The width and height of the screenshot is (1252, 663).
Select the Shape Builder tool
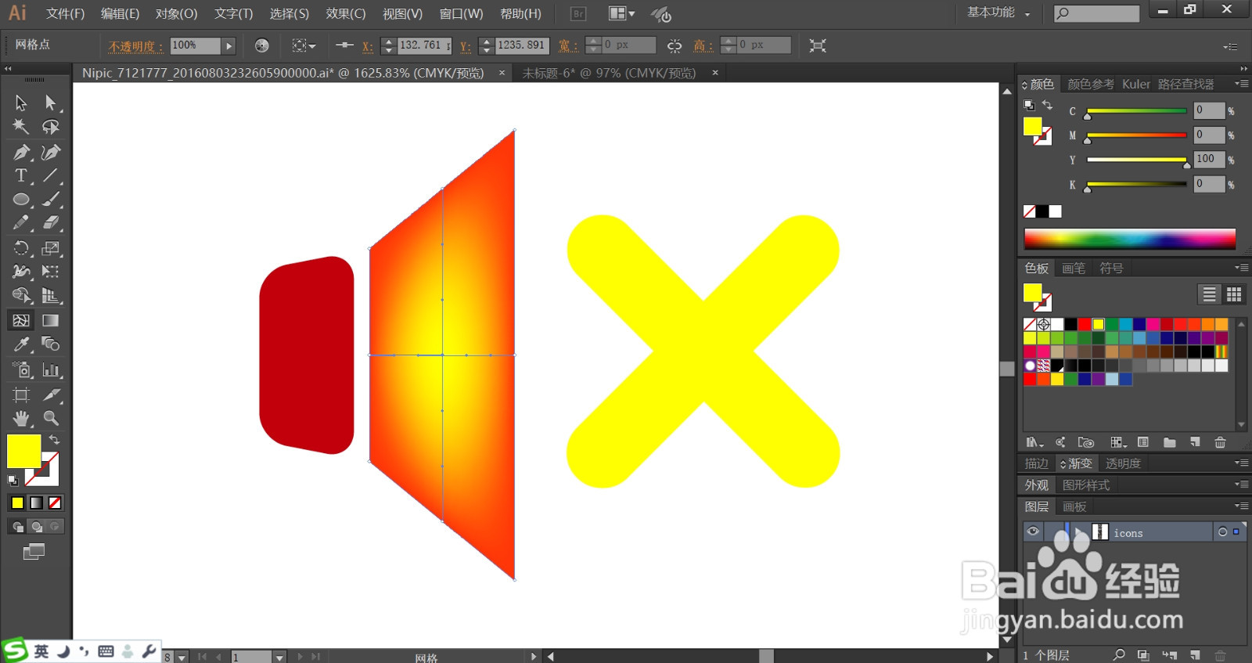21,296
